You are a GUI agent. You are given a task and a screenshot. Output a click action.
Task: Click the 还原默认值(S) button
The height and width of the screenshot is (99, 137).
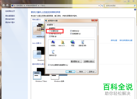pyautogui.click(x=89, y=61)
